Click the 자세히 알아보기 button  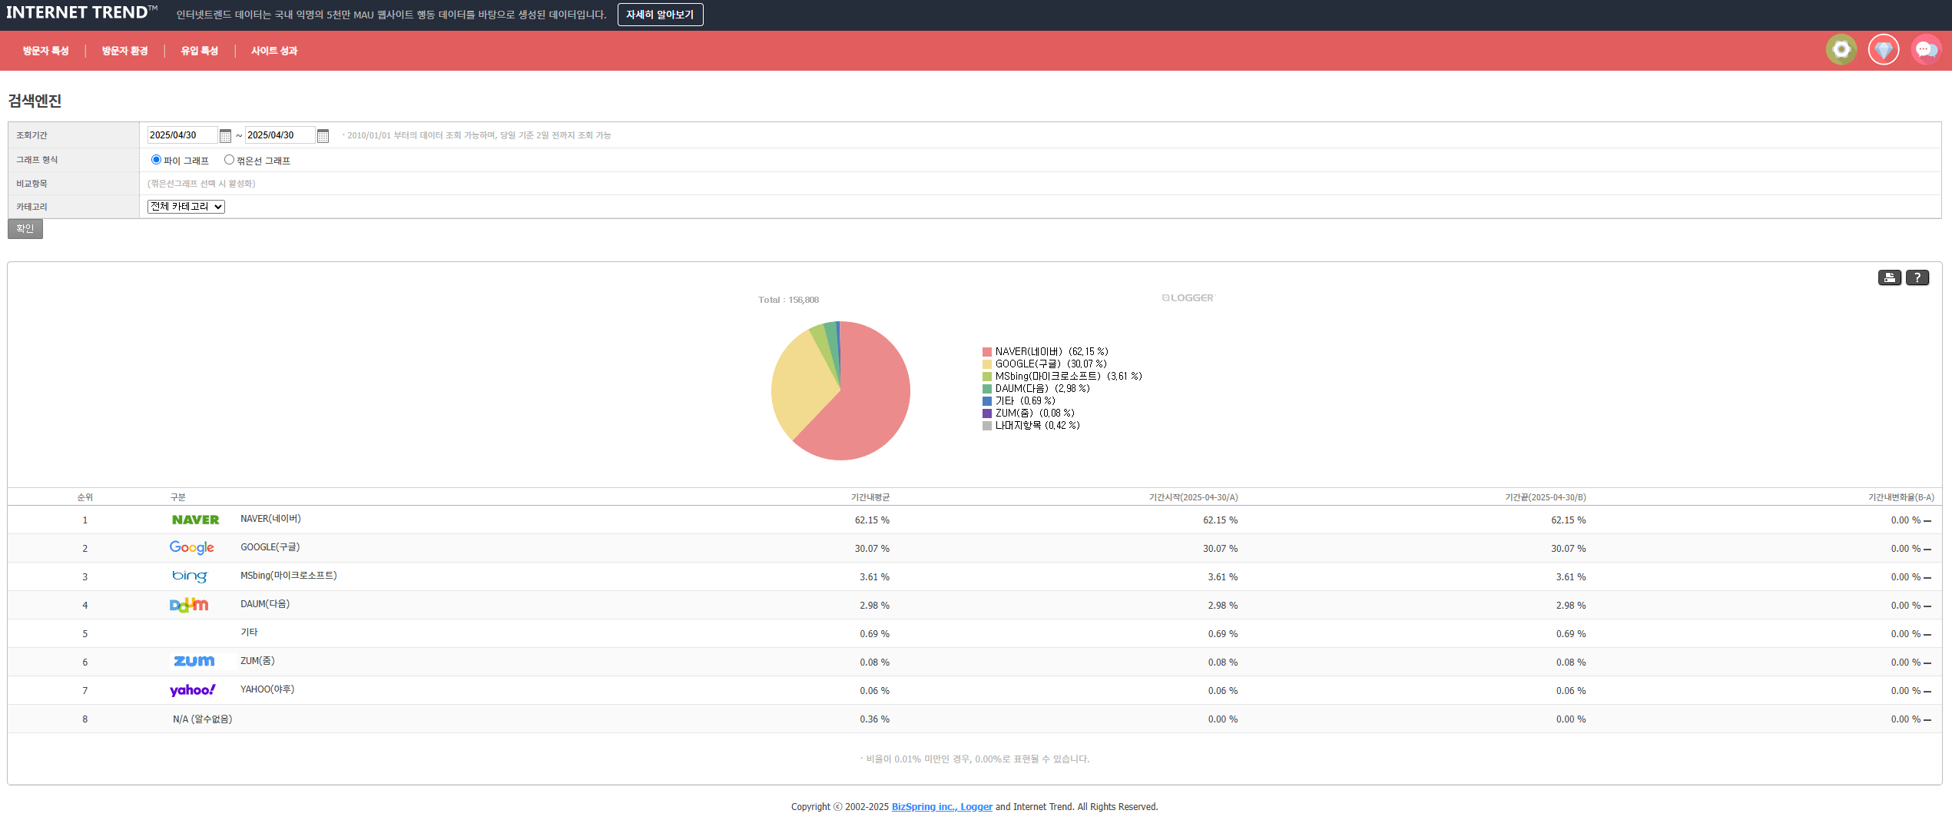660,15
